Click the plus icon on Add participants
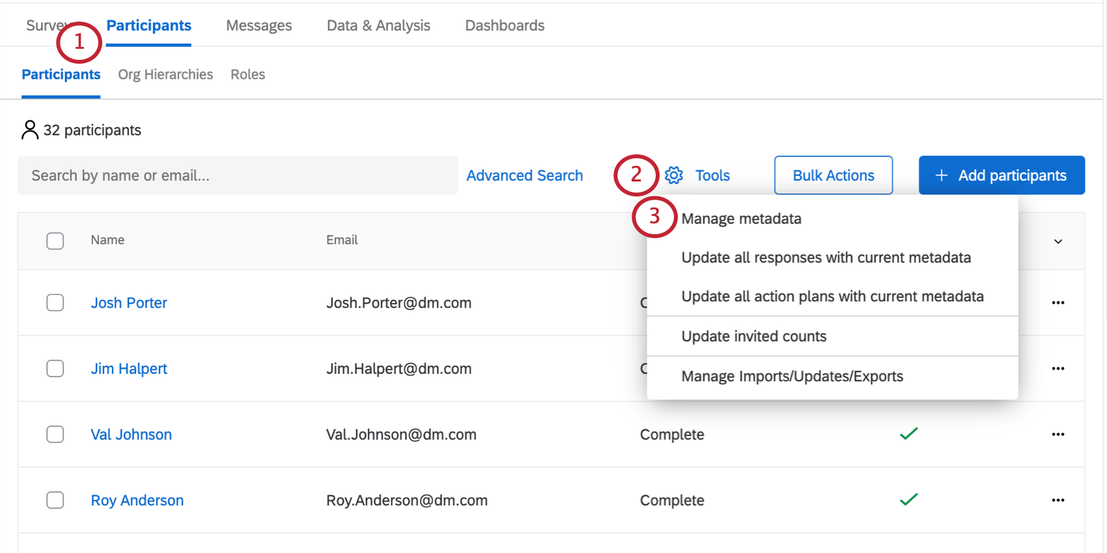 tap(941, 175)
